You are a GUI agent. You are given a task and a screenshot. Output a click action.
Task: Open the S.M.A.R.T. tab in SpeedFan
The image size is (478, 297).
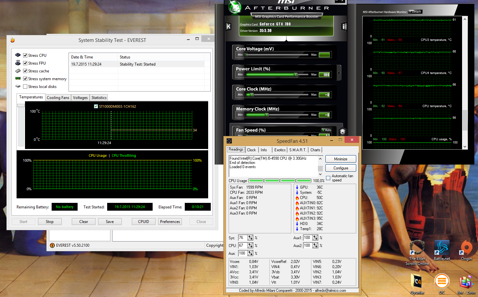298,150
